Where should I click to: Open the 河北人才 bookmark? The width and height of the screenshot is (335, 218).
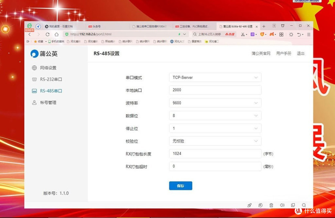tap(177, 42)
